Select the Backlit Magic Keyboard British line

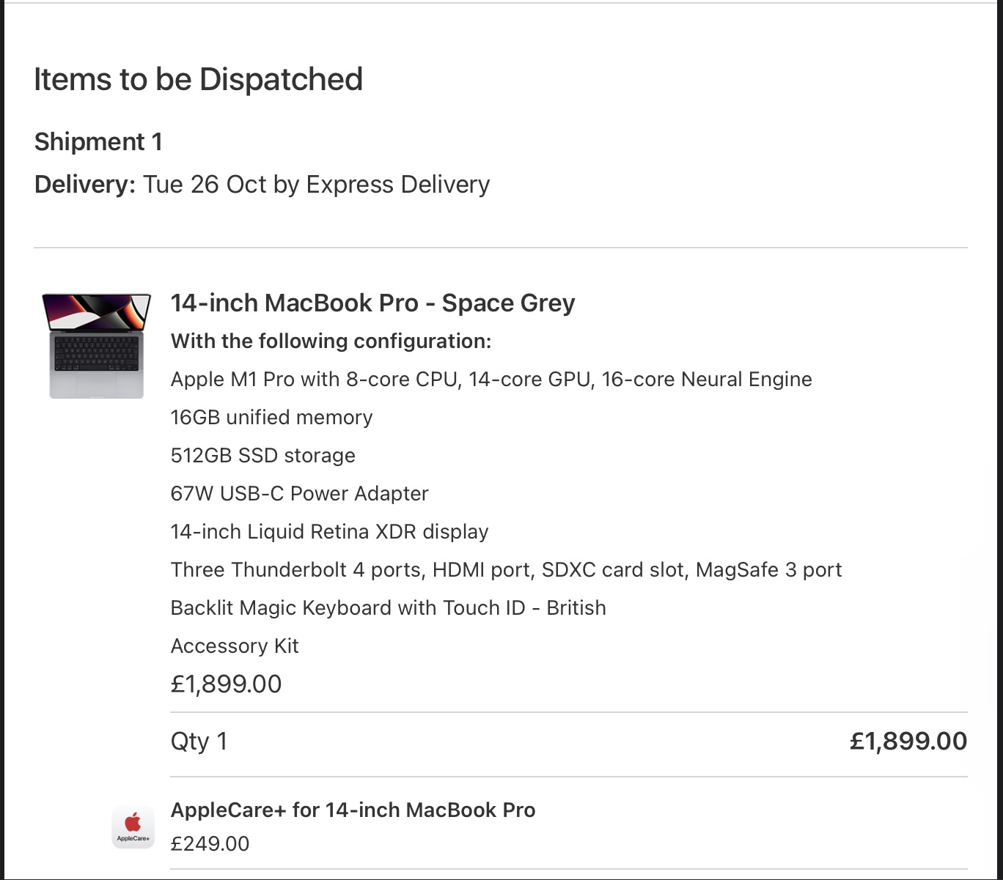(388, 607)
